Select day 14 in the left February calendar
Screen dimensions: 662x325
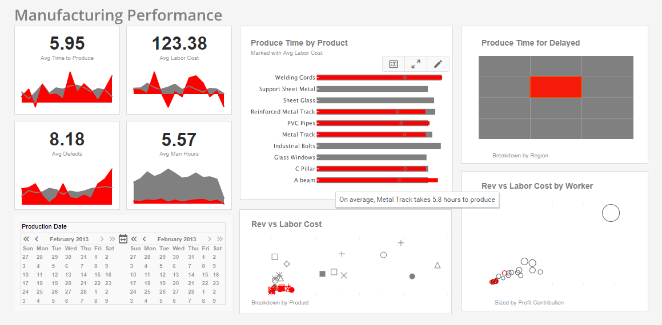point(83,274)
